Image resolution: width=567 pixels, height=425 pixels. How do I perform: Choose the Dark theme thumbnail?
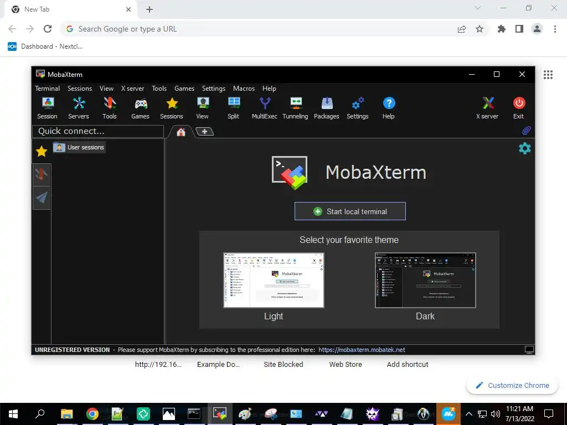point(425,280)
